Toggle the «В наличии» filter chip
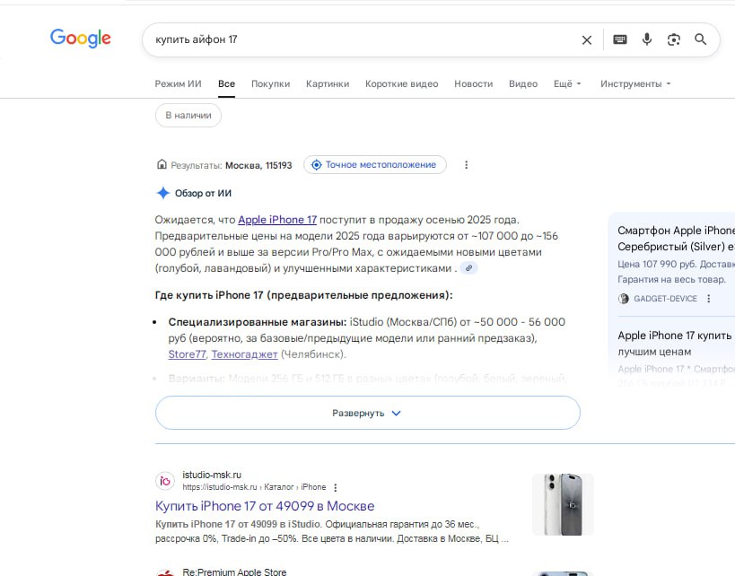 point(188,115)
